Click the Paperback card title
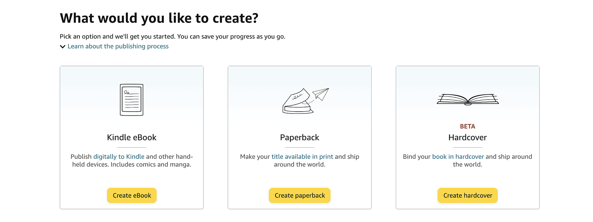 click(x=299, y=137)
